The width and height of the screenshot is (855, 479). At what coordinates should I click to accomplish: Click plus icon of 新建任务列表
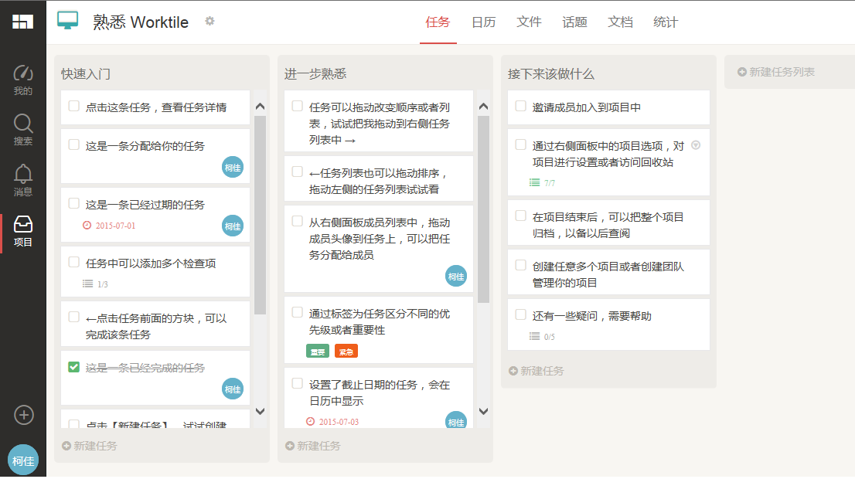pos(741,72)
